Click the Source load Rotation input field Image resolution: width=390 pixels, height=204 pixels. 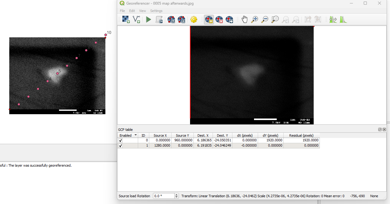[x=163, y=196]
